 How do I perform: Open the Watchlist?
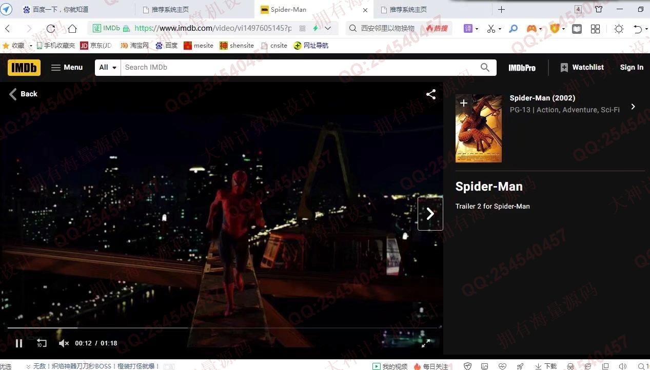pyautogui.click(x=582, y=67)
